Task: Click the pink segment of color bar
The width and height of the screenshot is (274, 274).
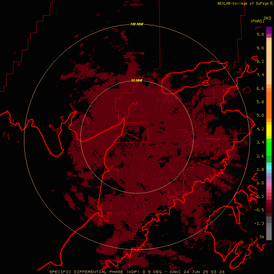Action: point(269,184)
